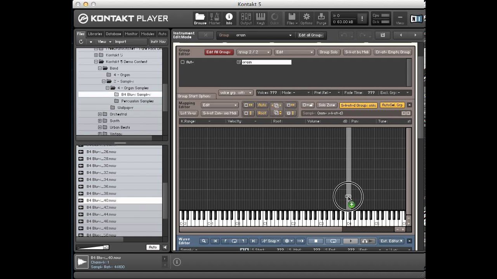Save the instrument using disk icon

pyautogui.click(x=382, y=35)
